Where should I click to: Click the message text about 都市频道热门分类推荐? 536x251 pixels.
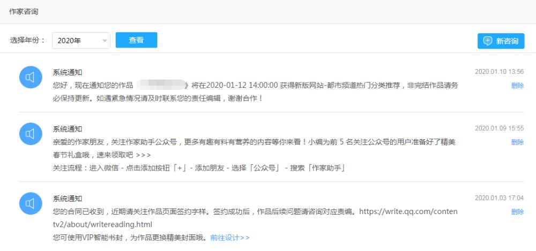pos(255,92)
